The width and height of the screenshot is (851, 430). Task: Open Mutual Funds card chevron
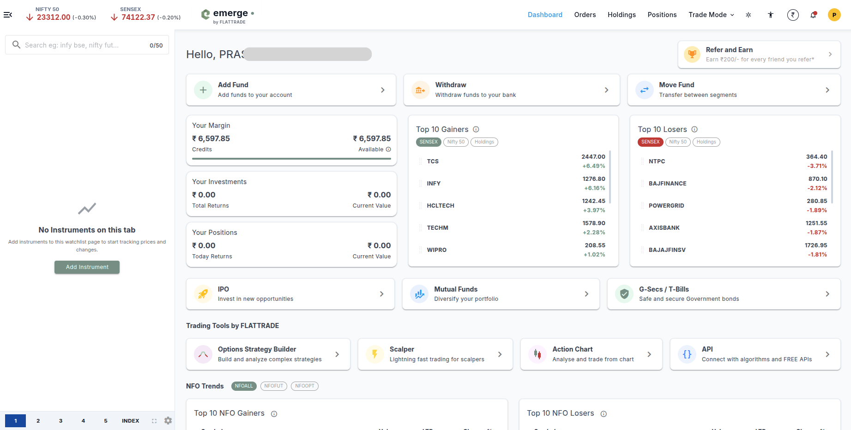tap(586, 294)
